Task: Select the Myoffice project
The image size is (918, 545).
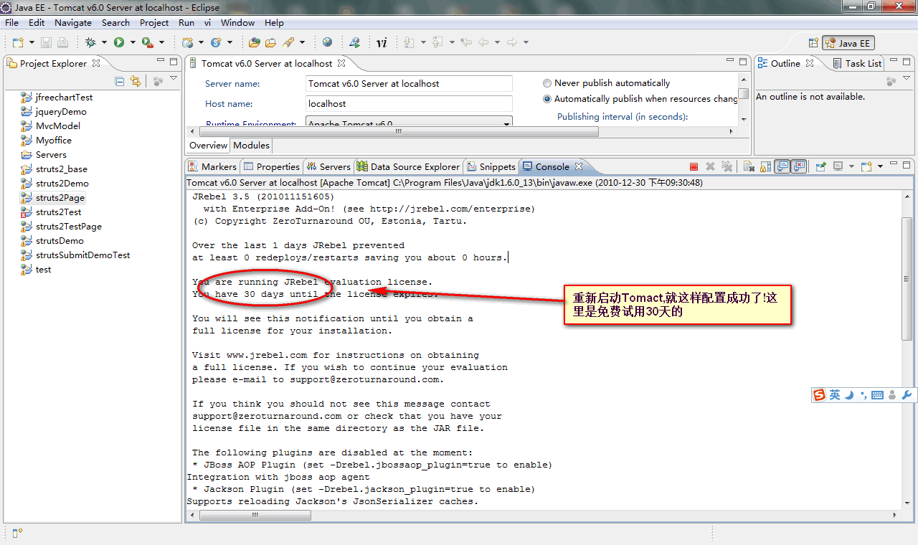Action: click(x=47, y=141)
